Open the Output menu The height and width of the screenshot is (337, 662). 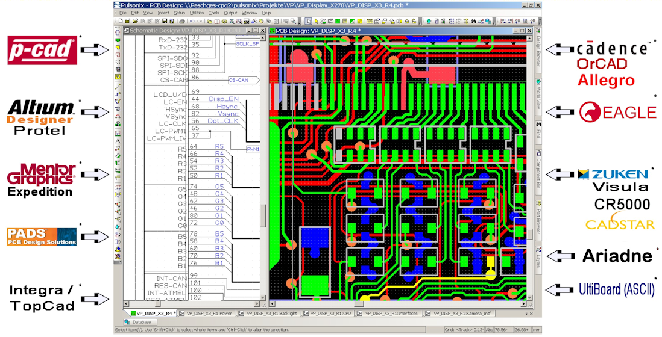(x=230, y=13)
